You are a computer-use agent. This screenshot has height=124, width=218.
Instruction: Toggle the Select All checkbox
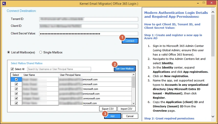click(x=12, y=69)
